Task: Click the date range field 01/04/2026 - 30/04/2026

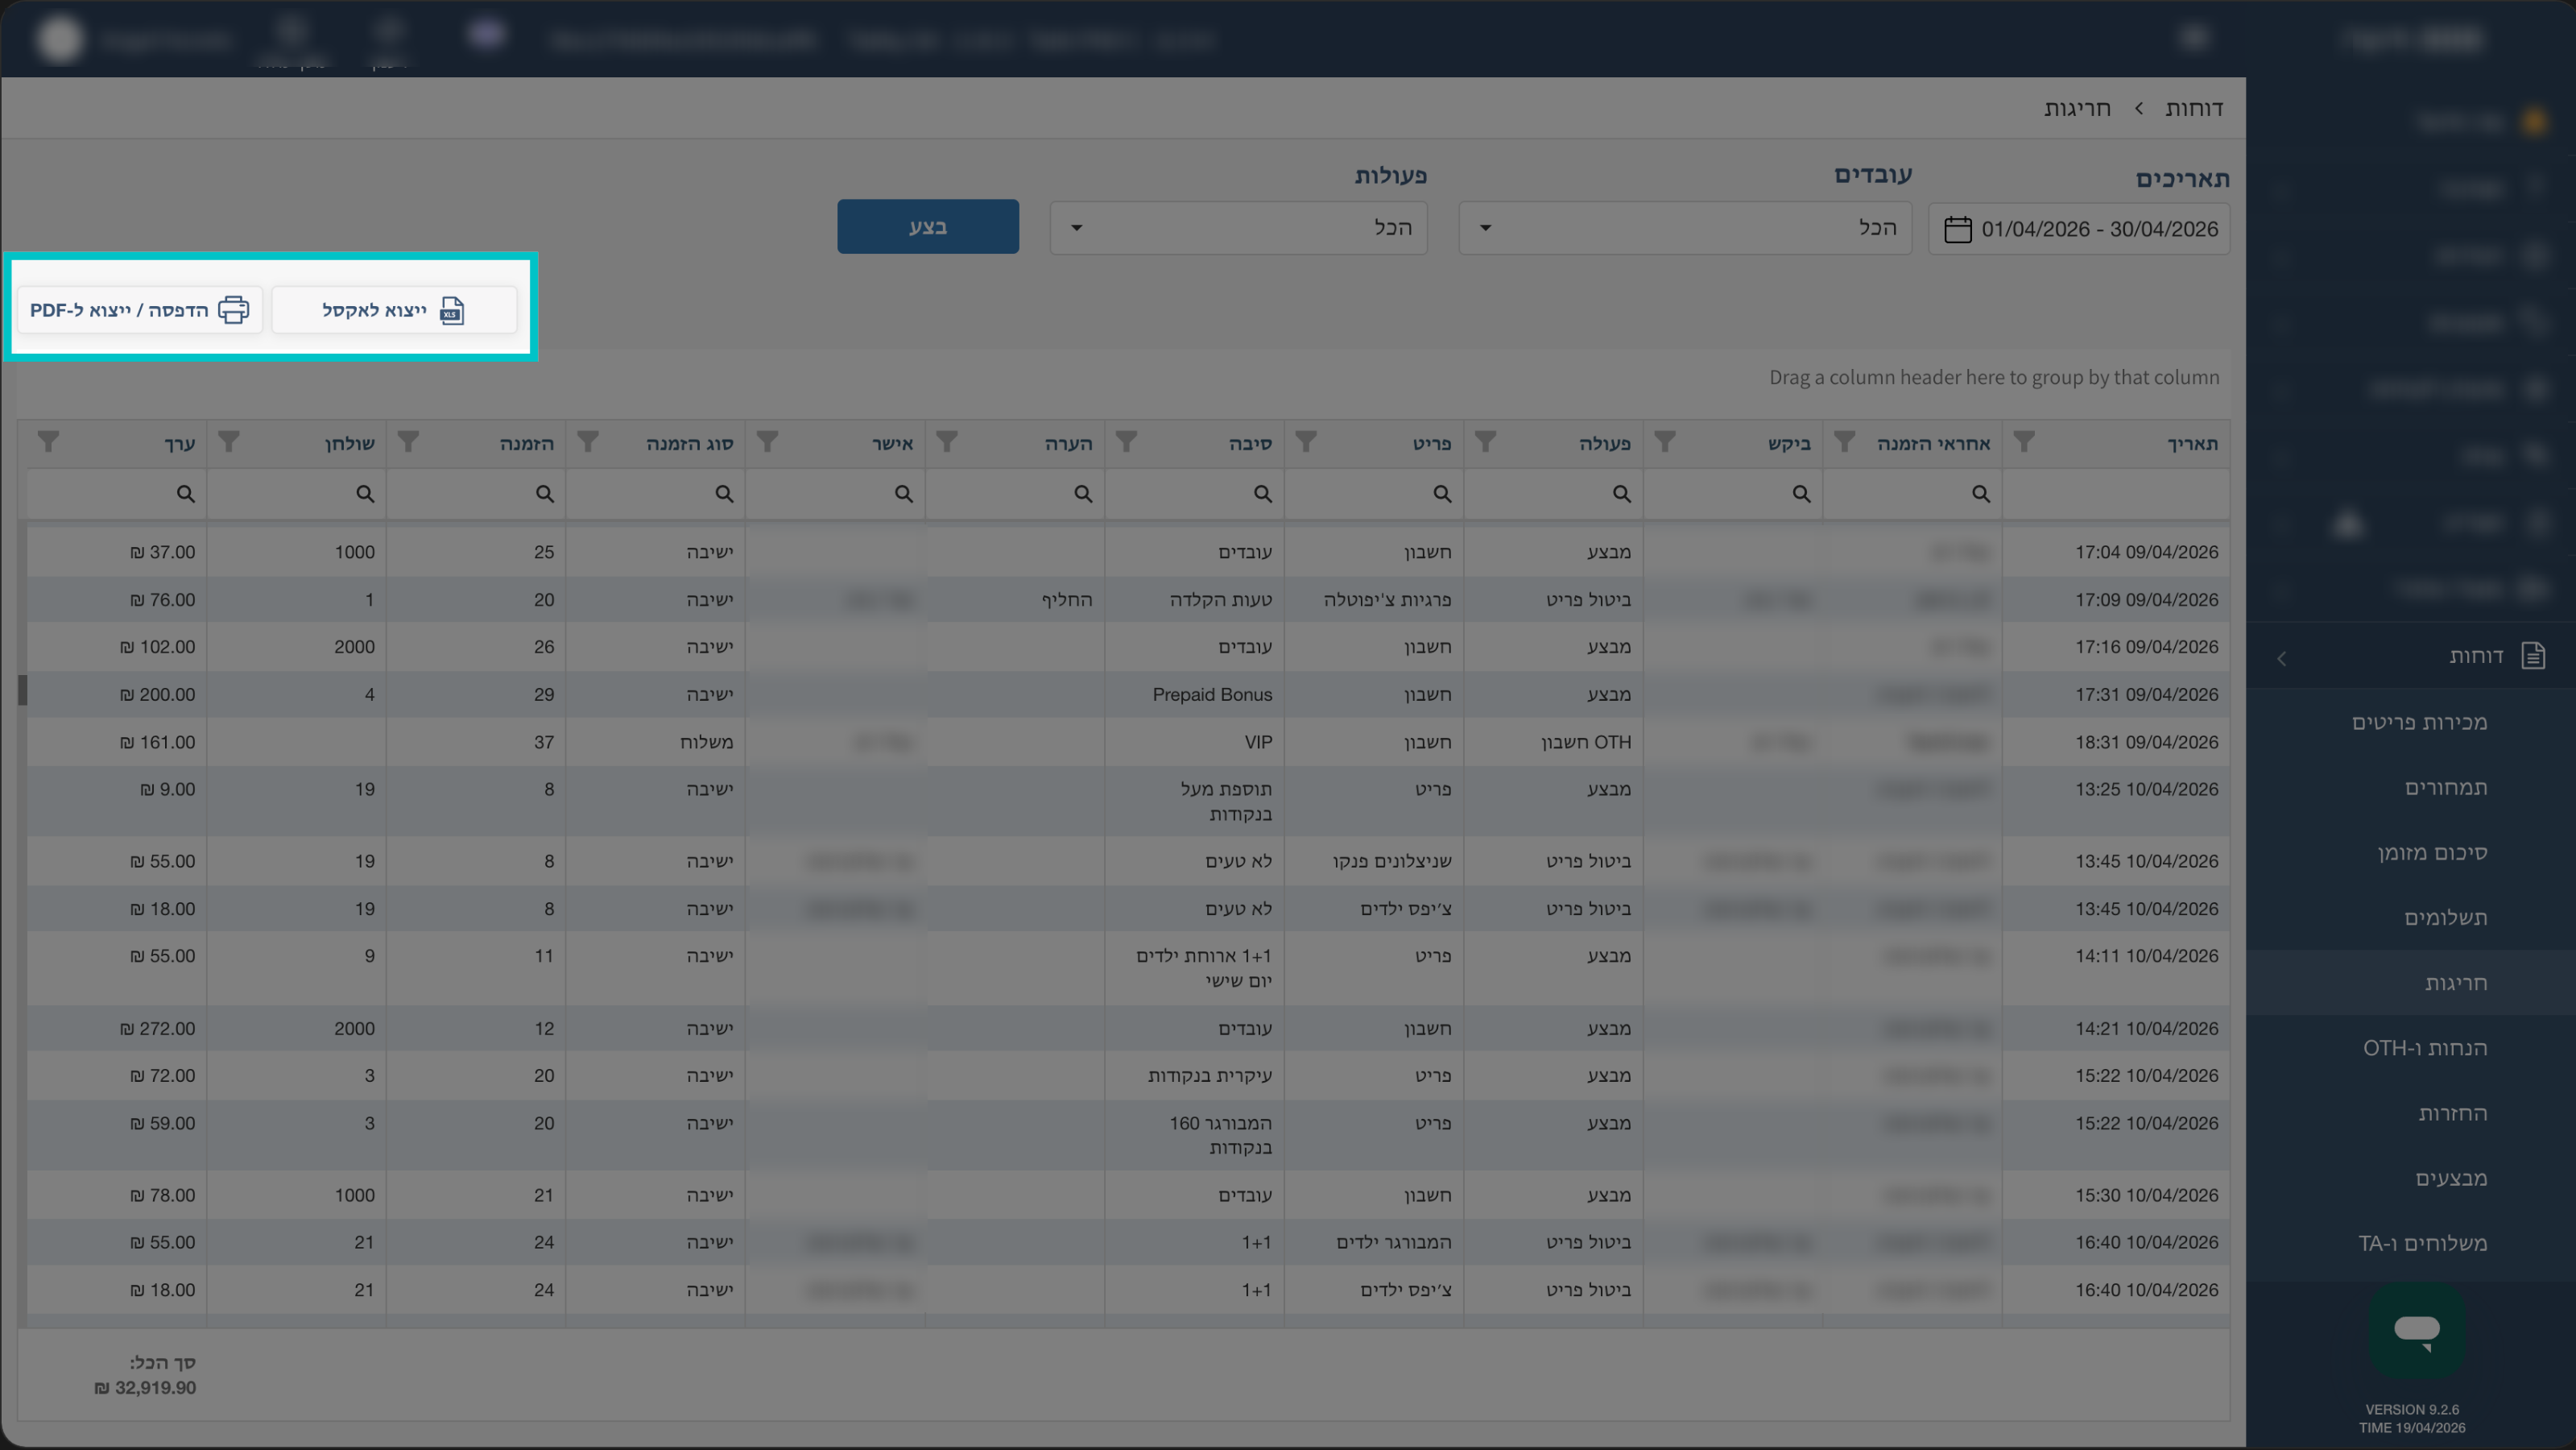Action: (x=2079, y=229)
